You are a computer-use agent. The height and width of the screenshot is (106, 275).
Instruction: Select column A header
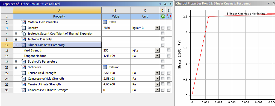(57, 11)
